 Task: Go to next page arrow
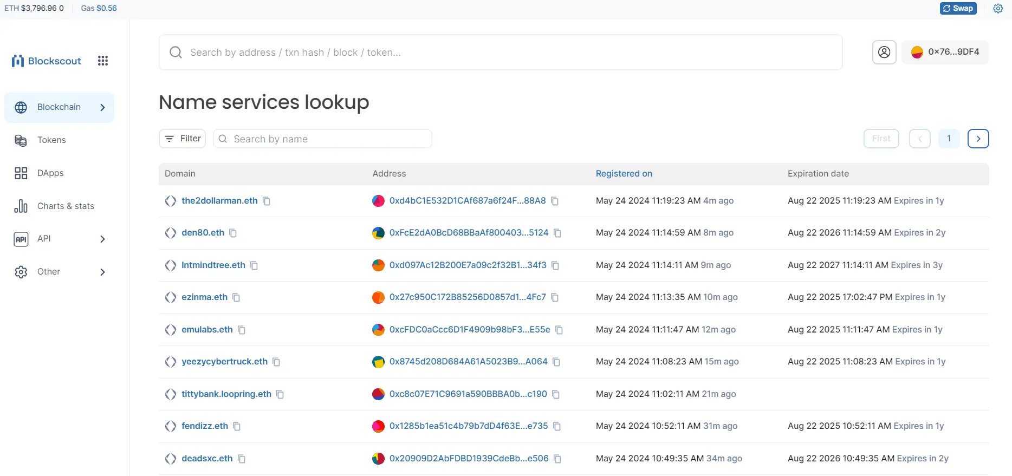[x=978, y=139]
